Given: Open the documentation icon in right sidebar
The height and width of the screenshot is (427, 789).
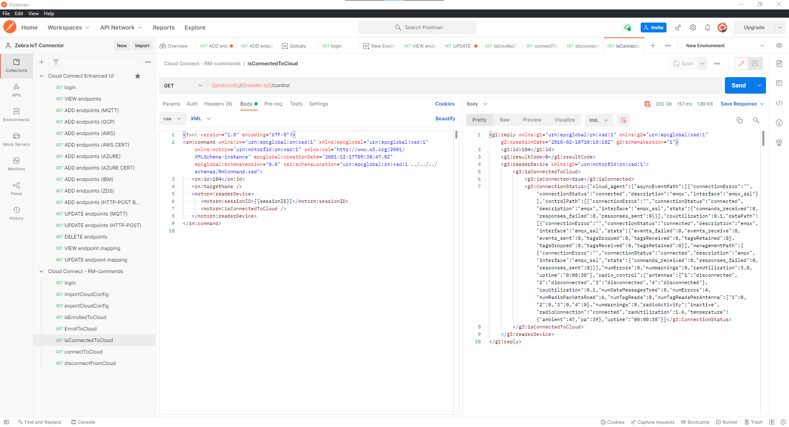Looking at the screenshot, I should (779, 64).
